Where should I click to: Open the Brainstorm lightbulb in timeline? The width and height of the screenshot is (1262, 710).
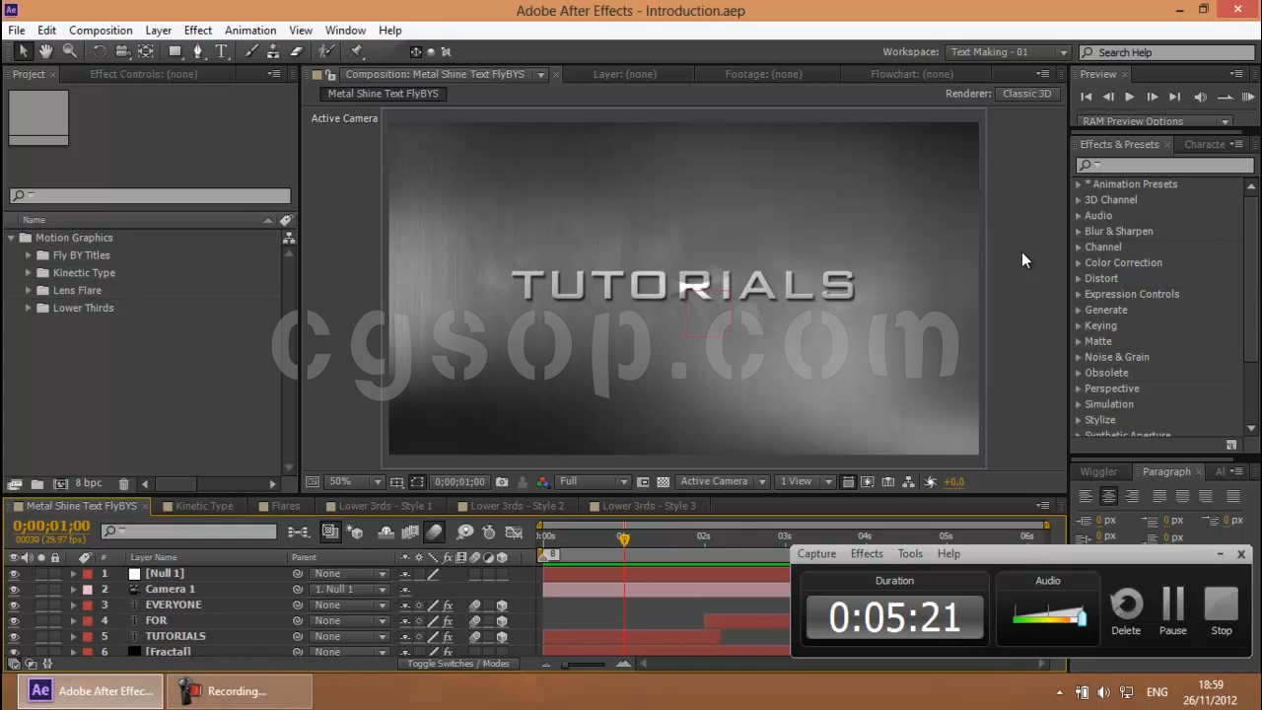[464, 532]
